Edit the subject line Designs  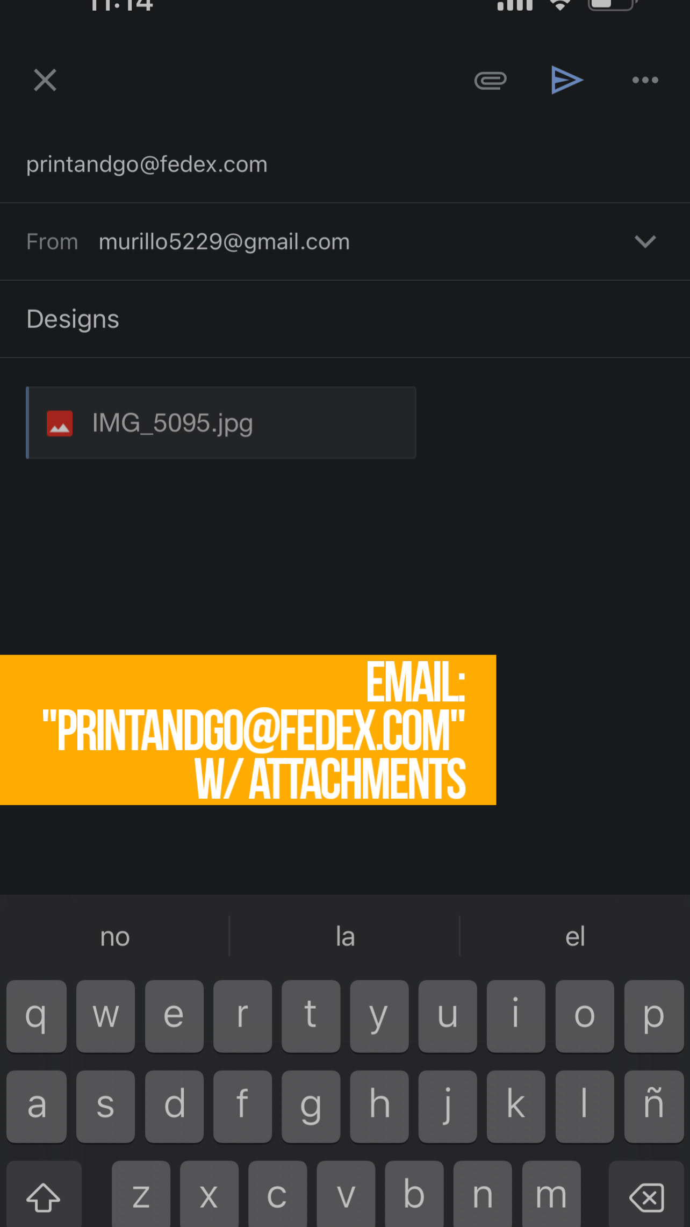tap(73, 319)
